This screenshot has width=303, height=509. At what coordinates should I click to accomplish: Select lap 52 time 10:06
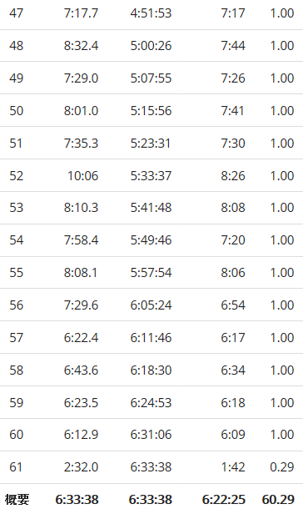(x=83, y=175)
